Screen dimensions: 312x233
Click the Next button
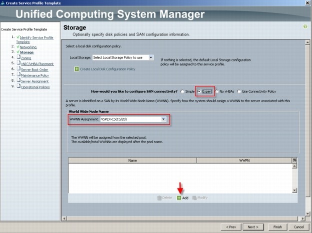click(253, 227)
